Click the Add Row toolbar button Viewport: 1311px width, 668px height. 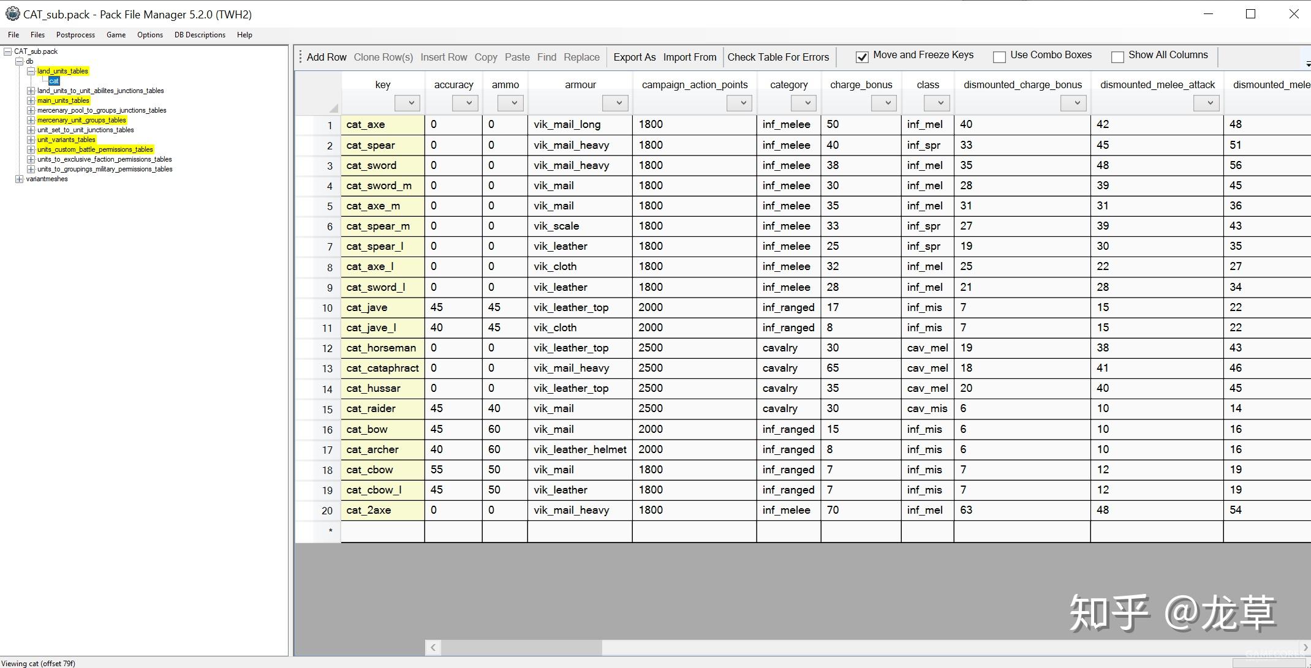326,57
